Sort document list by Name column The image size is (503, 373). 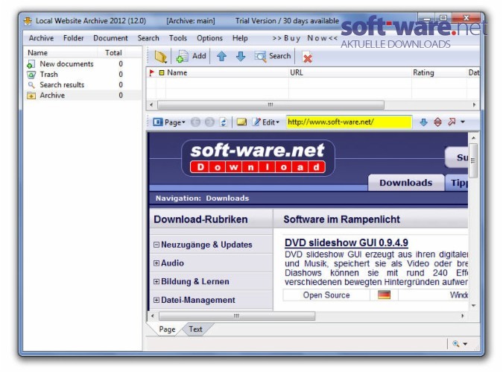(x=177, y=73)
